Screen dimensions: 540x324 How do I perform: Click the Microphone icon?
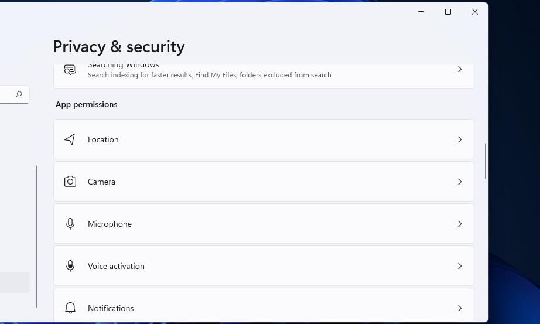pos(70,224)
